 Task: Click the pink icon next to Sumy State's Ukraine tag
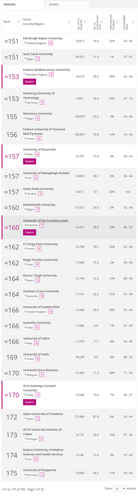pyautogui.click(x=40, y=193)
